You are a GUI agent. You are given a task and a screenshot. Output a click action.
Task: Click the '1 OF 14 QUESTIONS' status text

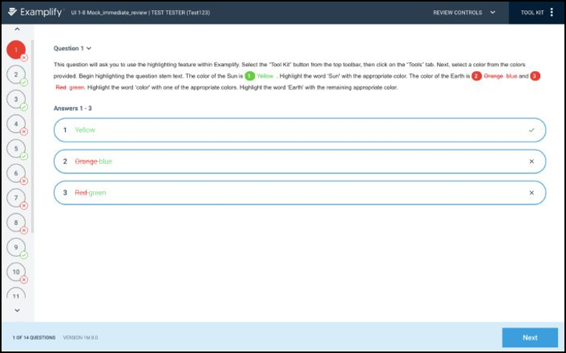34,338
